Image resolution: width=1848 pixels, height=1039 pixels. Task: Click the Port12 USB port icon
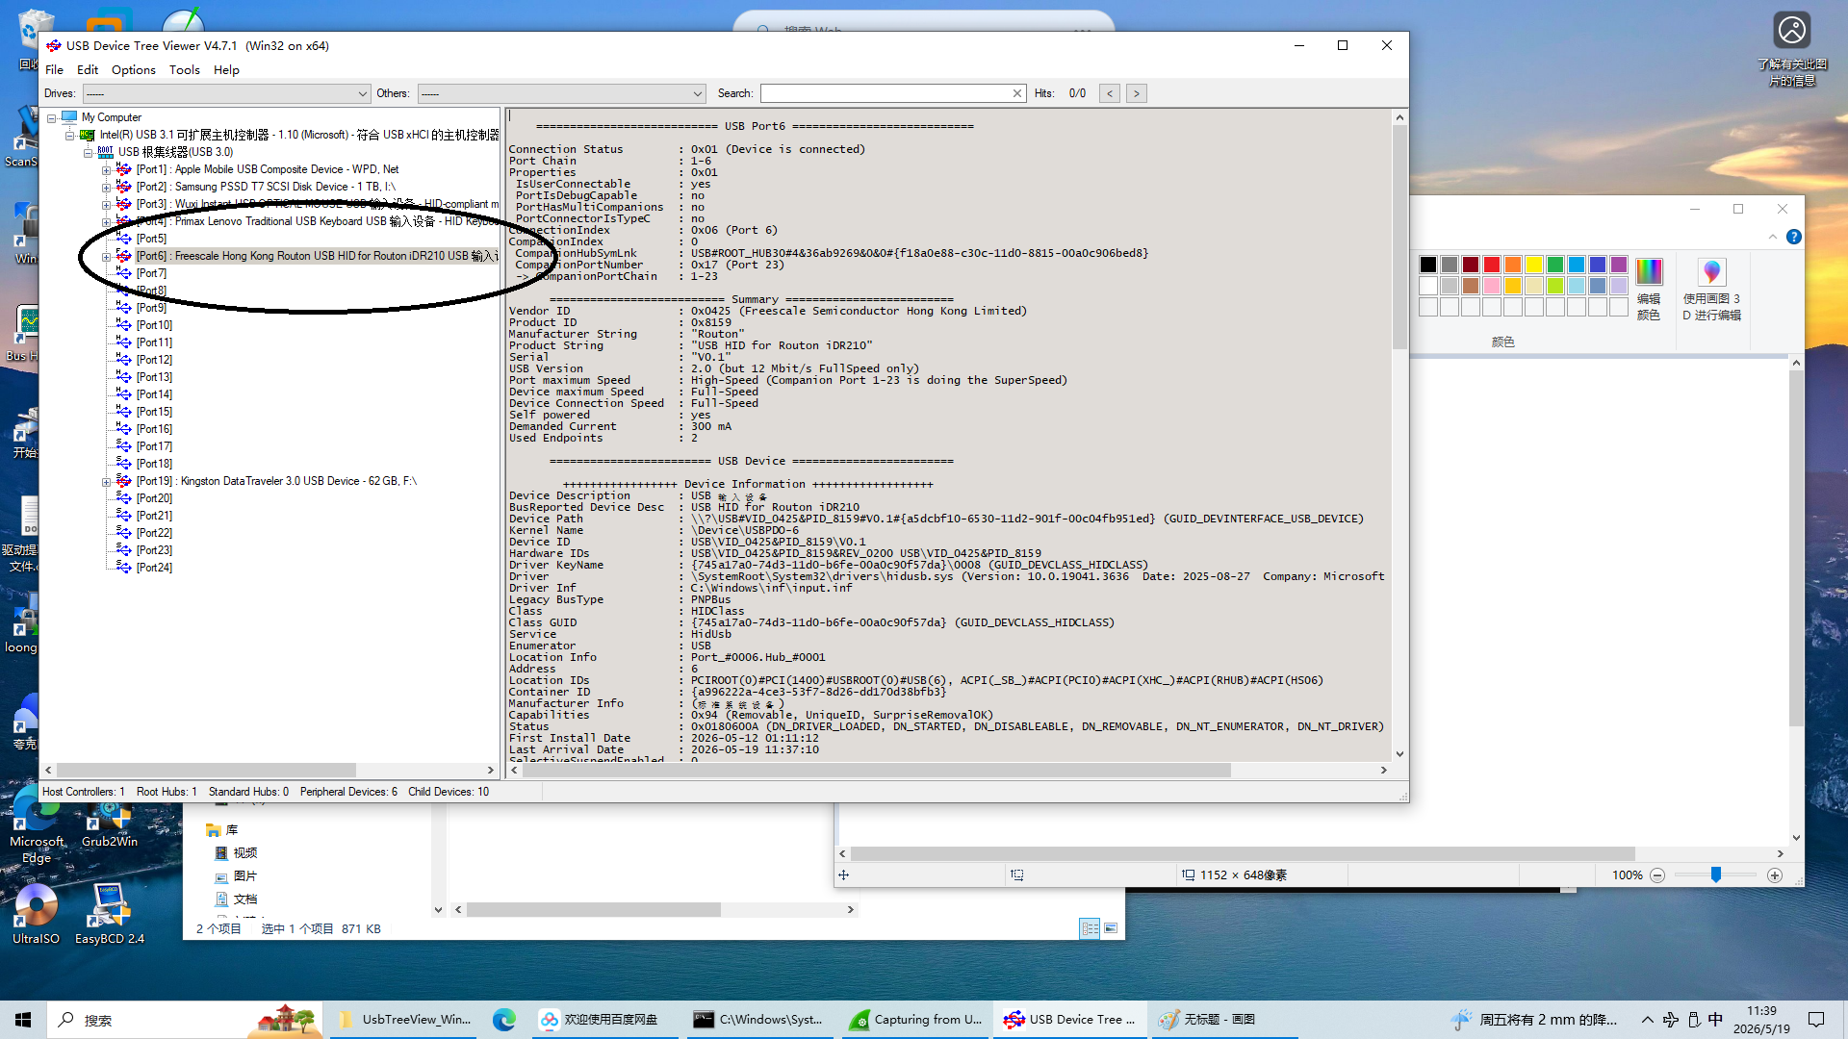click(x=124, y=360)
